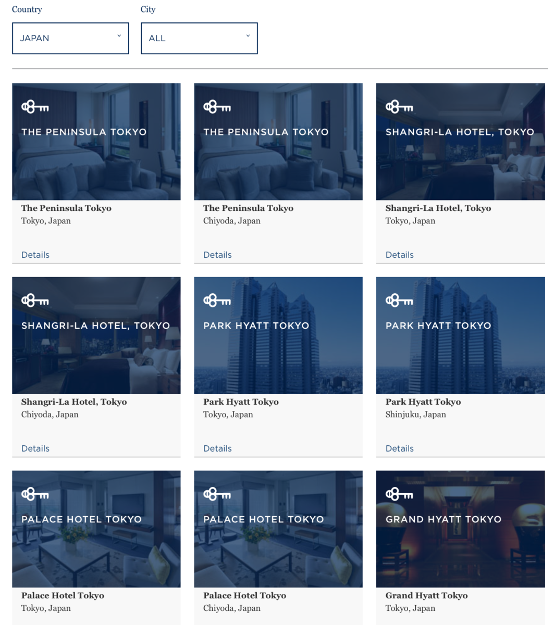
Task: Open Details for Shangri-La Hotel in Chiyoda, Japan
Action: (35, 448)
